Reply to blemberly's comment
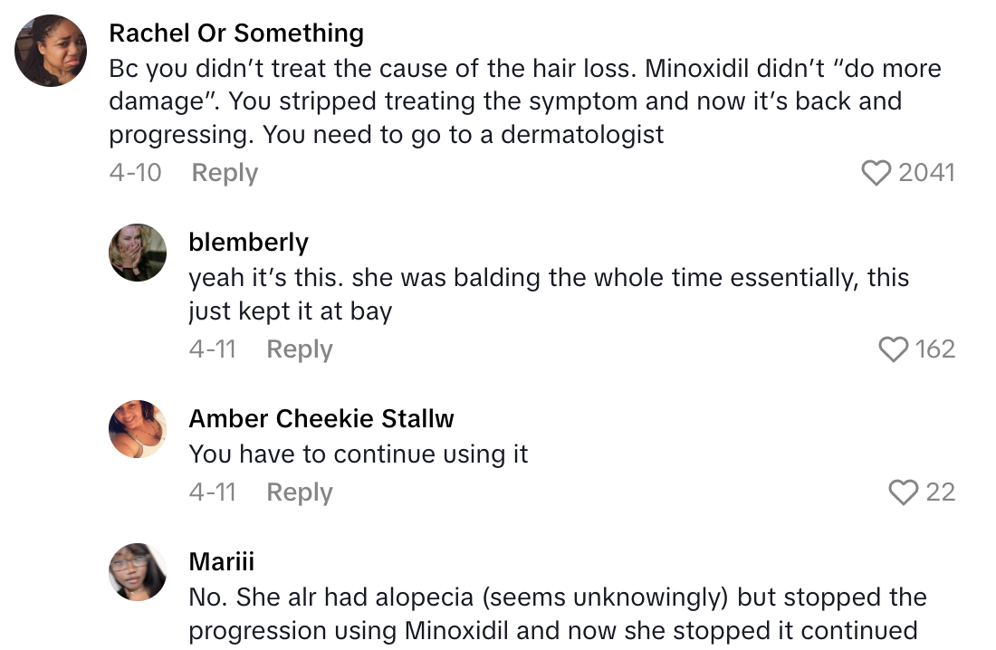 coord(299,349)
